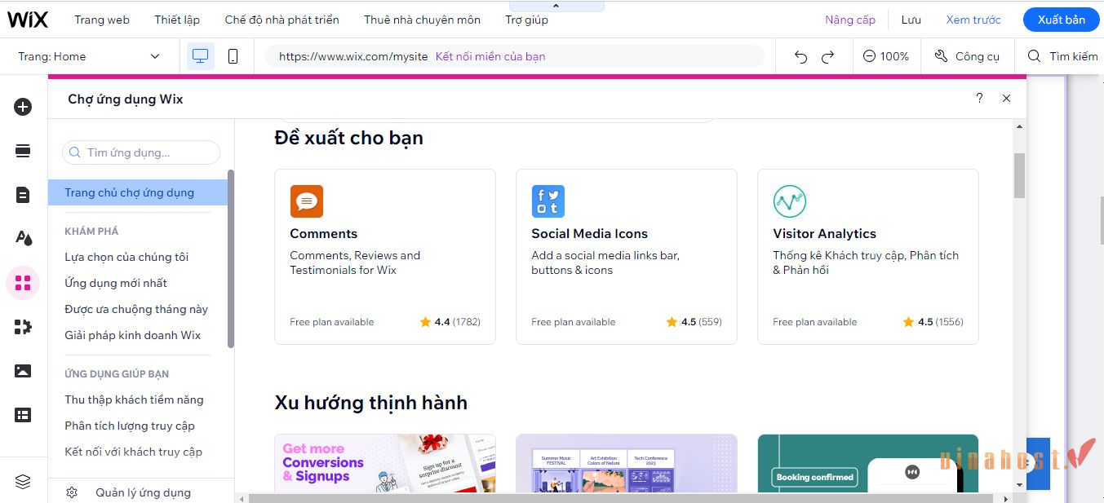Open the puzzle piece apps icon
This screenshot has height=503, width=1104.
point(23,327)
